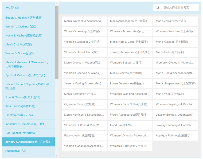Select Home & Kitchen in sidebar

[x=24, y=35]
